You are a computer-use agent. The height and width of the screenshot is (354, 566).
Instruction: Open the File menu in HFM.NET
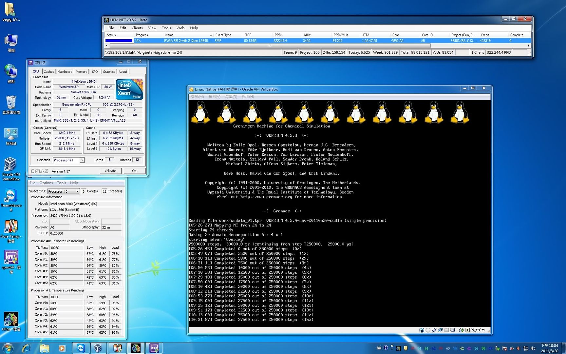(x=111, y=28)
